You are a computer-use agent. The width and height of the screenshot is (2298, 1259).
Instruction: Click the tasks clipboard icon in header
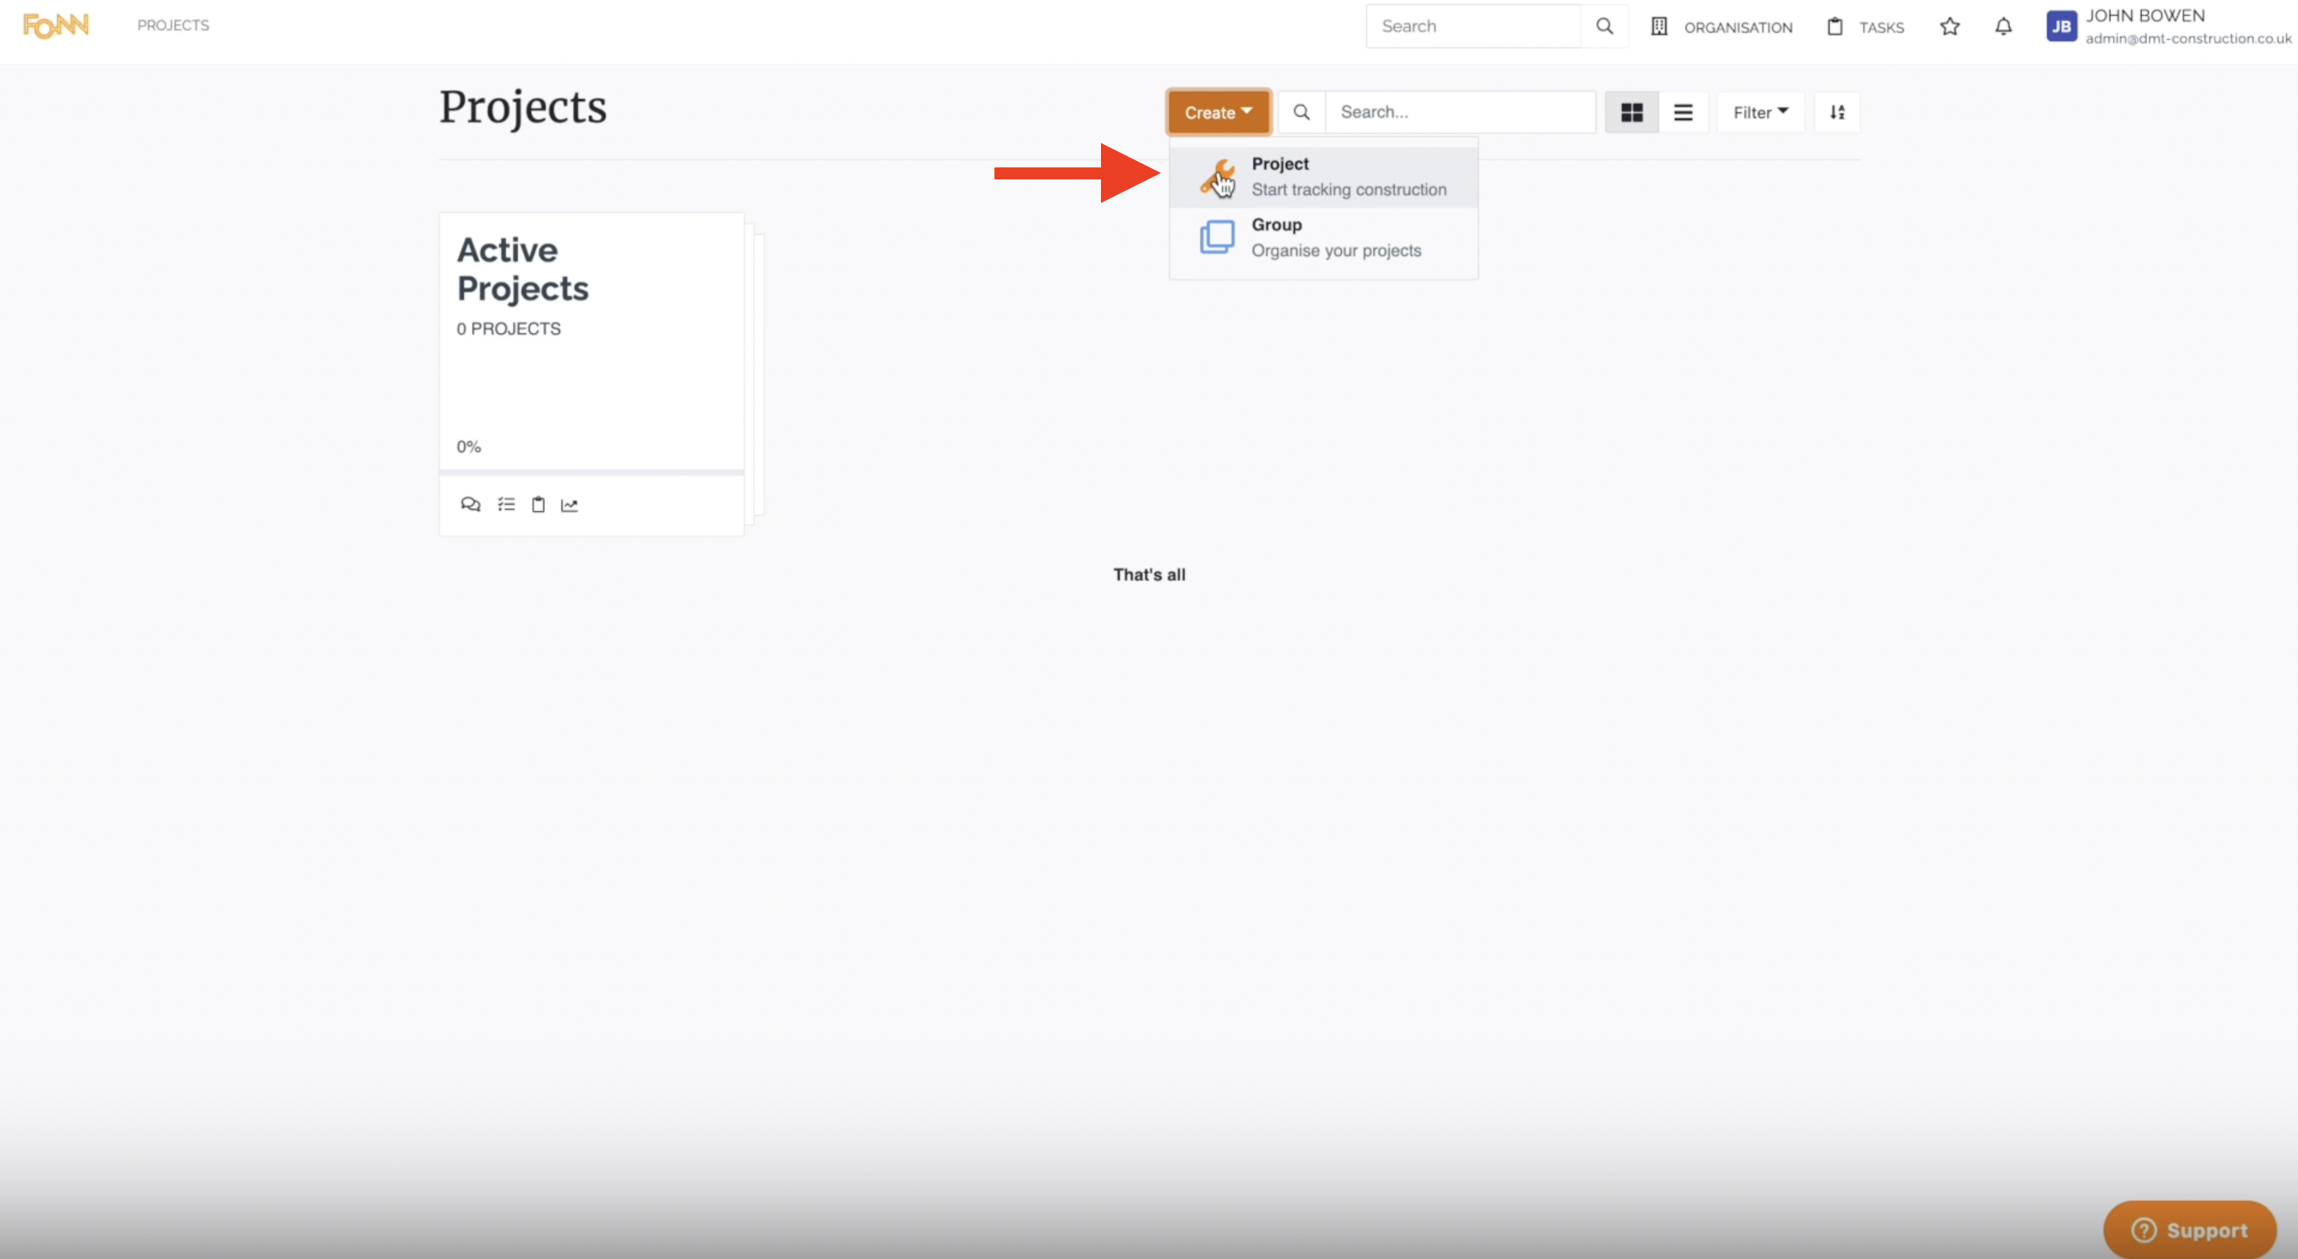(1834, 26)
